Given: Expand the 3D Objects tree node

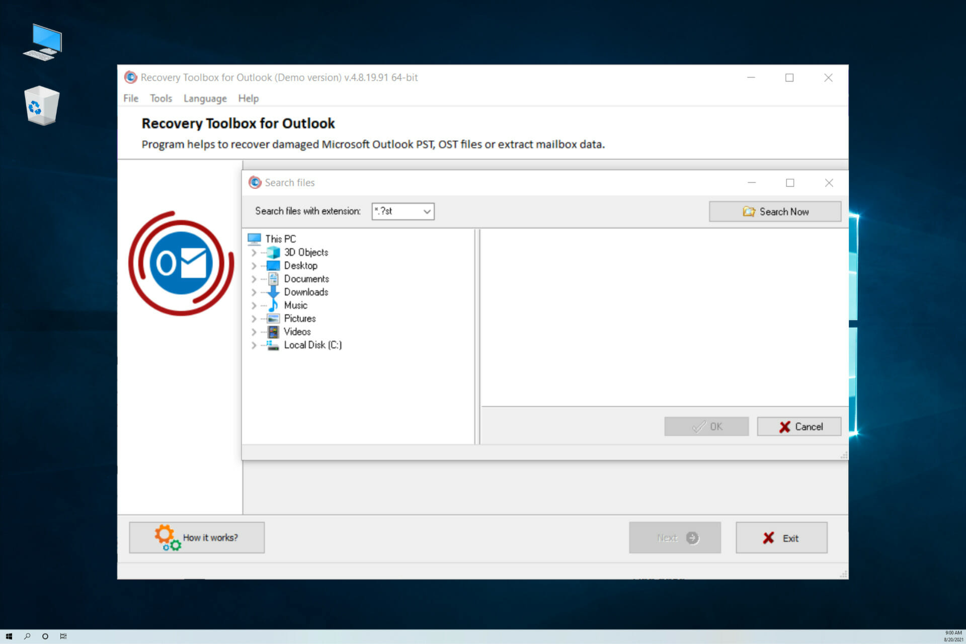Looking at the screenshot, I should click(254, 253).
